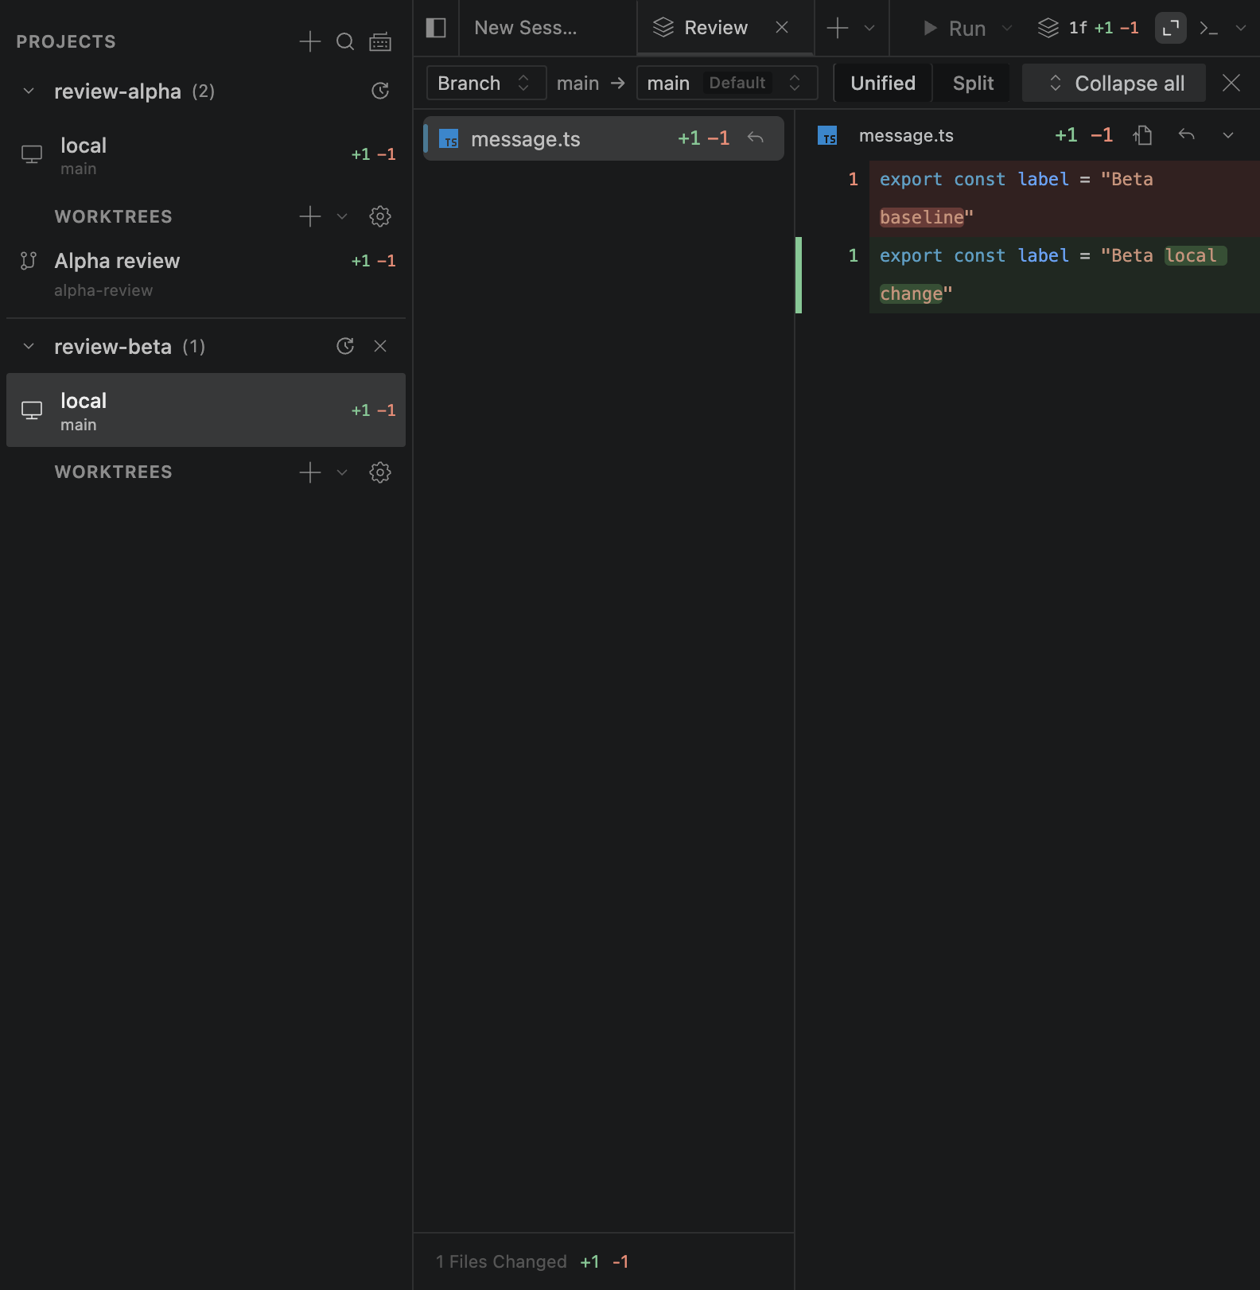The image size is (1260, 1290).
Task: Click the added line with Beta local change
Action: pos(1064,274)
